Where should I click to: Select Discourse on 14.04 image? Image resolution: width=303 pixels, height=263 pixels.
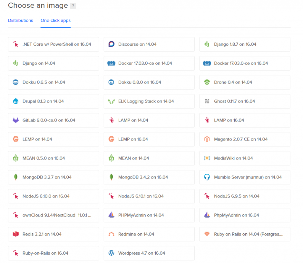[149, 44]
